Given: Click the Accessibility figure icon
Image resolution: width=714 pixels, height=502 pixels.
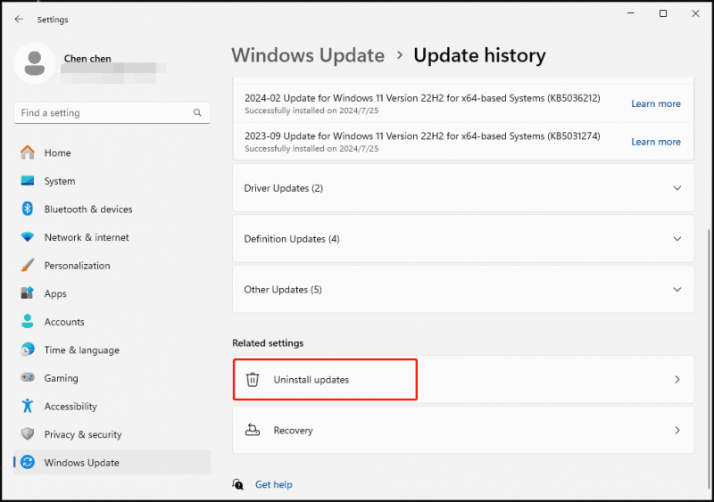Looking at the screenshot, I should 28,406.
